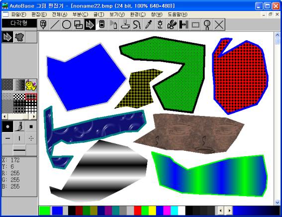Click the thick horizontal line width button
The width and height of the screenshot is (282, 217).
[x=19, y=150]
